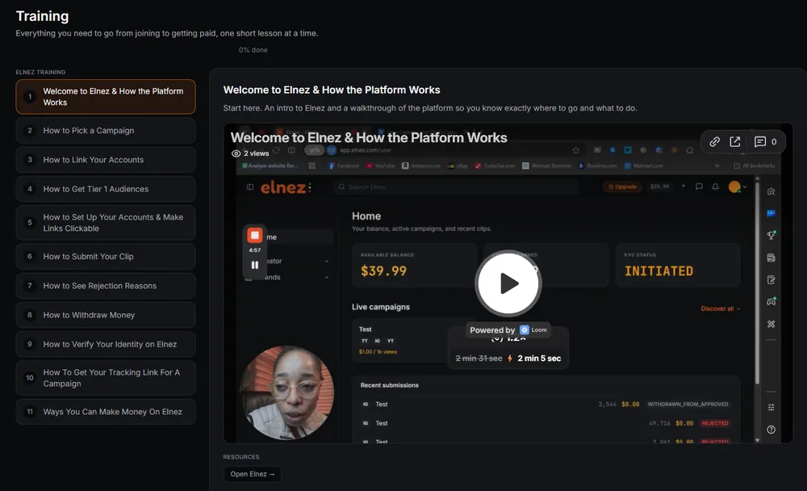The height and width of the screenshot is (491, 807).
Task: Click the Discover all link
Action: (721, 308)
